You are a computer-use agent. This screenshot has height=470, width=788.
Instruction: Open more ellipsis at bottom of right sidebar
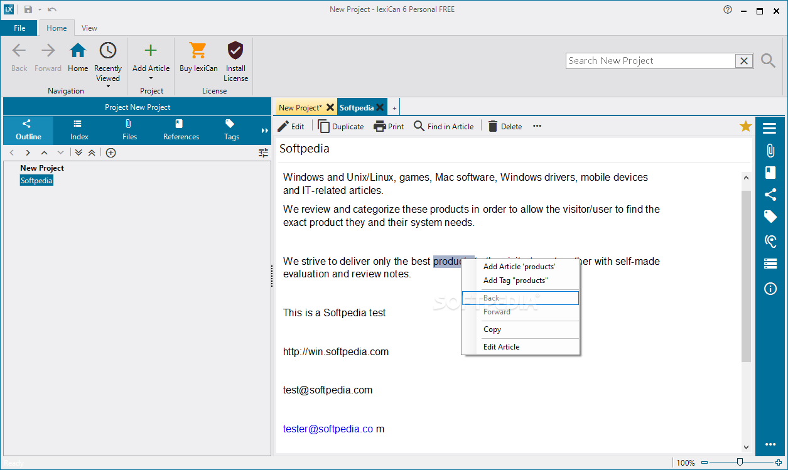point(770,444)
